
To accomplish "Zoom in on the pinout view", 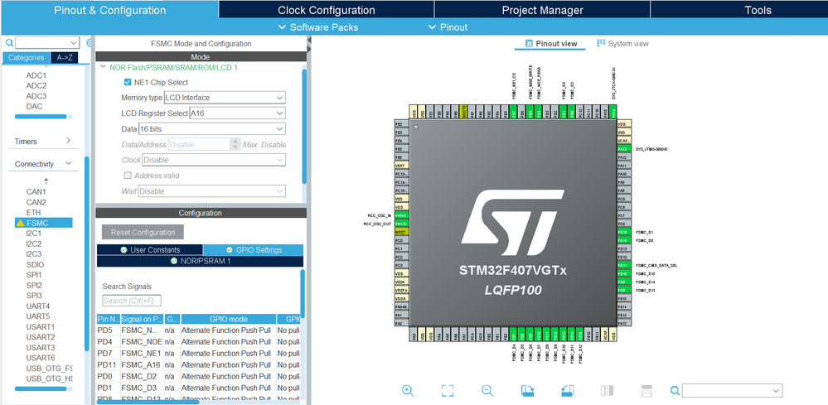I will (x=407, y=390).
